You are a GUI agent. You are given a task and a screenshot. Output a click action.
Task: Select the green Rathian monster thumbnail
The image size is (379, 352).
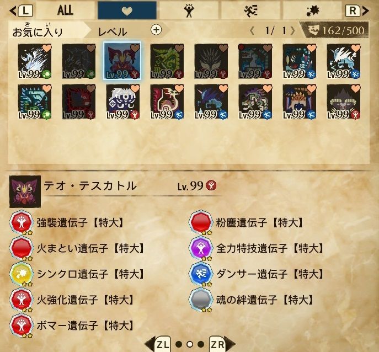[x=167, y=61]
